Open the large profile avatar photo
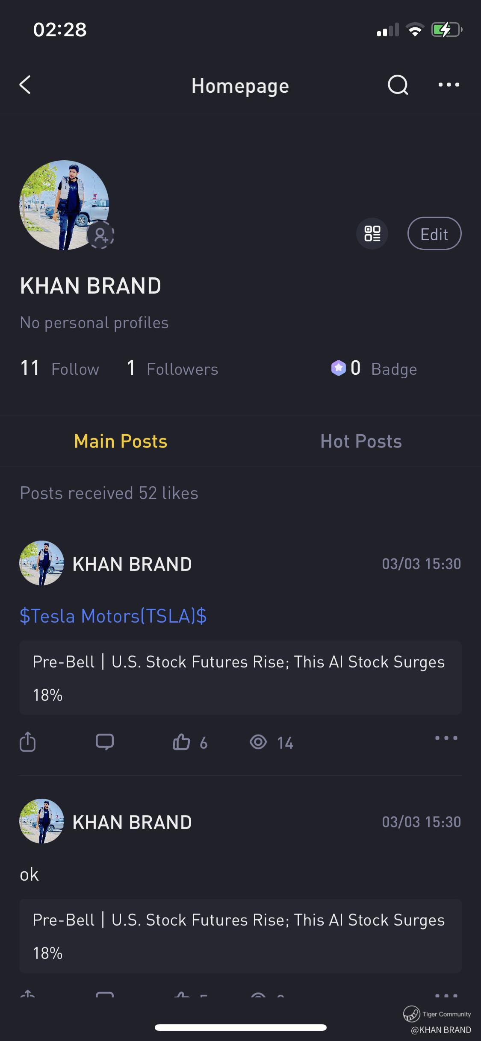 64,205
